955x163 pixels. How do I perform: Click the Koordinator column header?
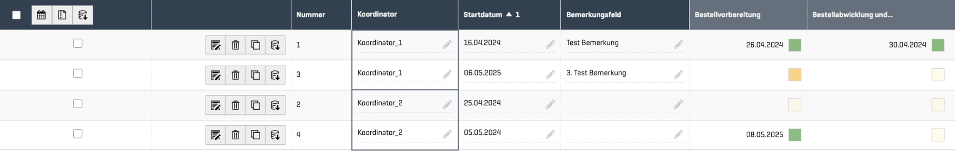(x=377, y=14)
